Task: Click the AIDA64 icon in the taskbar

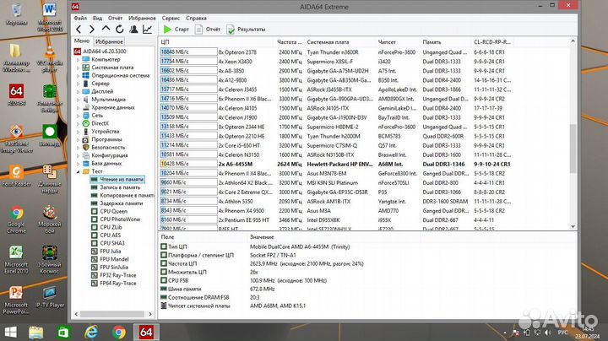Action: 144,331
